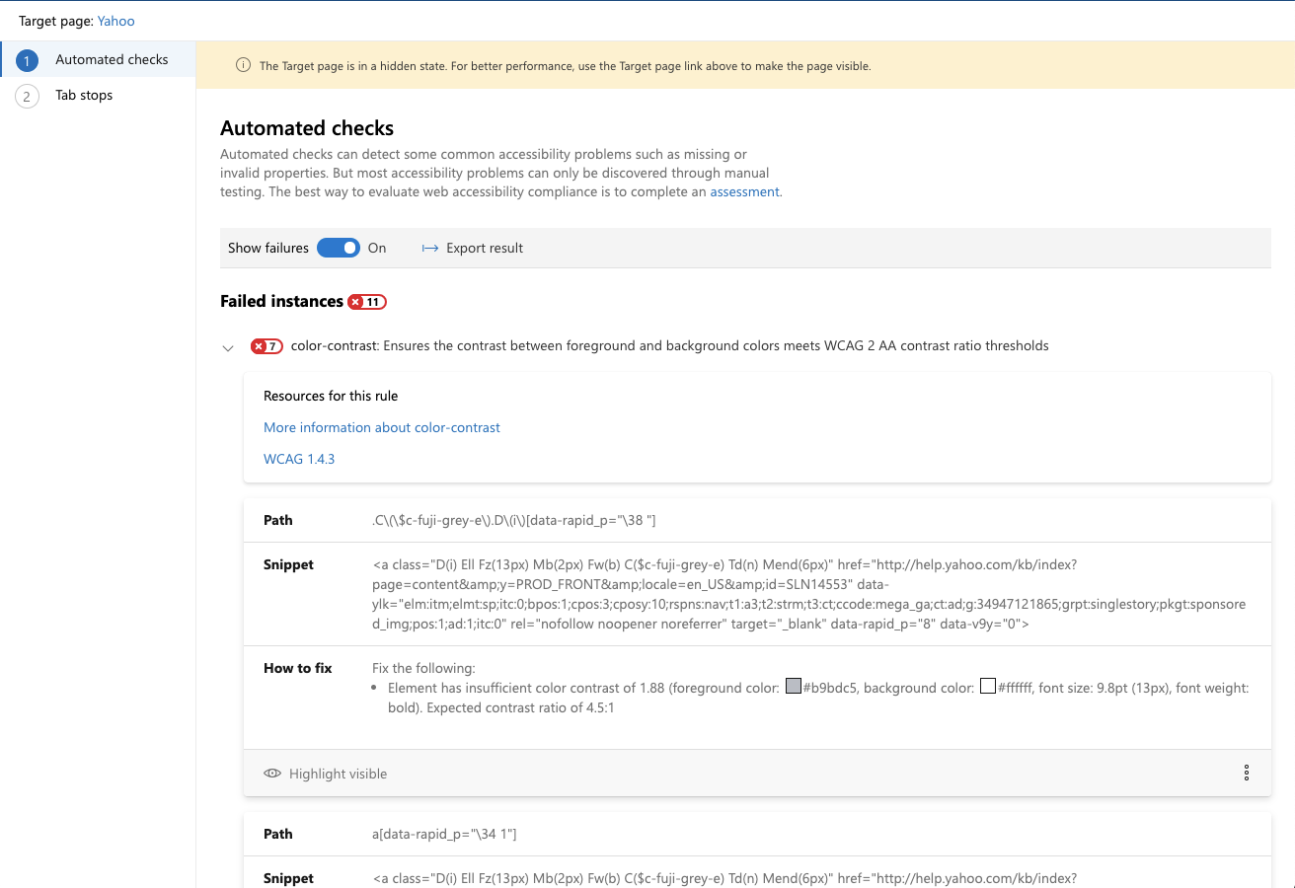Image resolution: width=1295 pixels, height=888 pixels.
Task: Click the failure count badge showing 11
Action: (366, 301)
